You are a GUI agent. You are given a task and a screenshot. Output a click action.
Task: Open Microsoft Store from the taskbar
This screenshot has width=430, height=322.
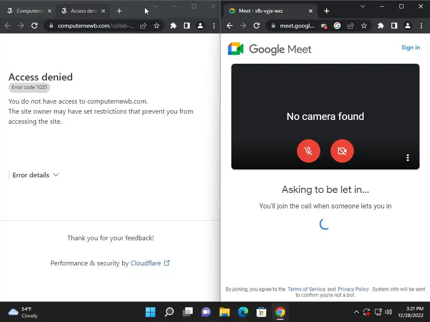(x=261, y=312)
